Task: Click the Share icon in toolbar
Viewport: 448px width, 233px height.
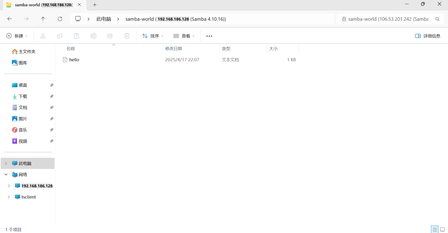Action: click(x=110, y=36)
